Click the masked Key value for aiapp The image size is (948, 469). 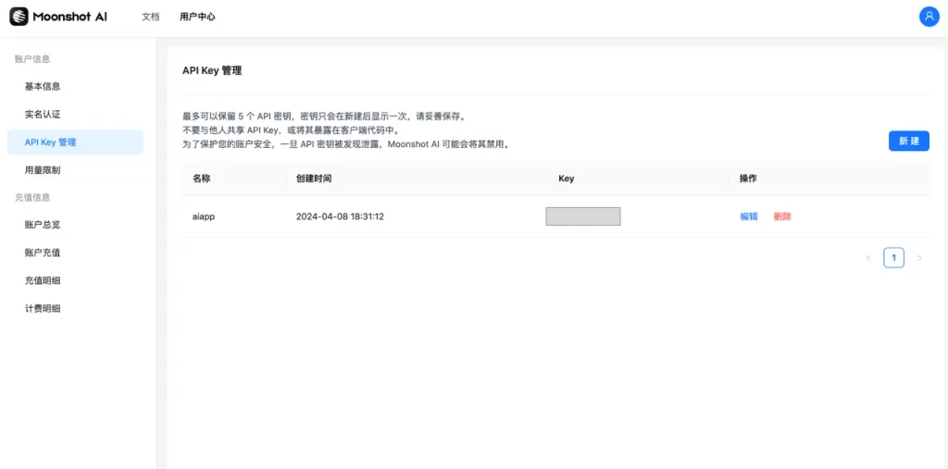[x=582, y=216]
